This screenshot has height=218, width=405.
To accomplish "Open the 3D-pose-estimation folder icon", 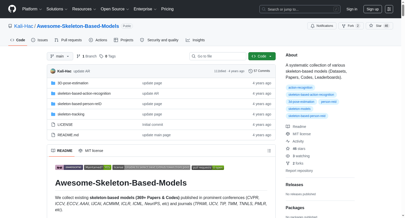I will [x=53, y=83].
